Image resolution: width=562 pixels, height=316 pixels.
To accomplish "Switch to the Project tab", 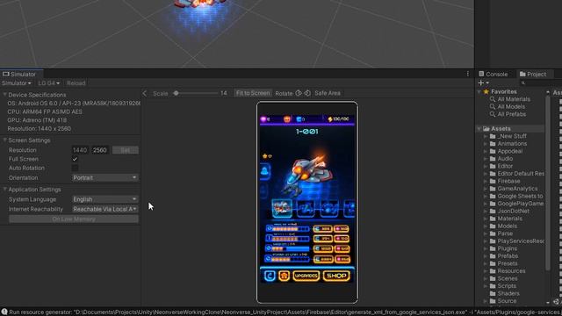I will pyautogui.click(x=533, y=74).
